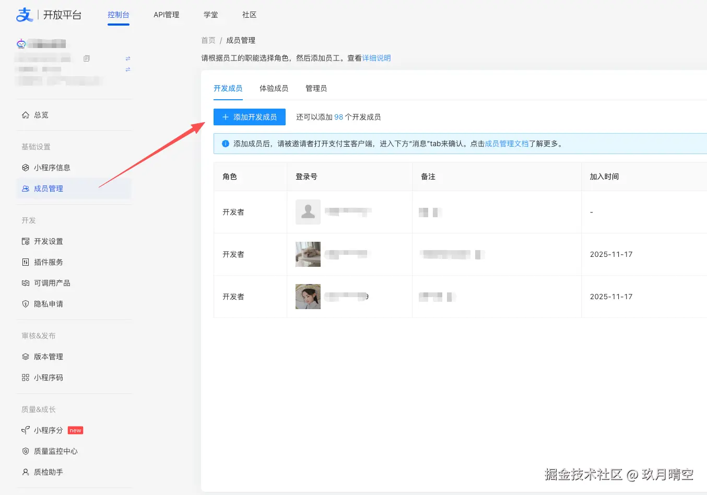This screenshot has height=495, width=707.
Task: Click the 小程序码 QR code icon
Action: pos(25,377)
